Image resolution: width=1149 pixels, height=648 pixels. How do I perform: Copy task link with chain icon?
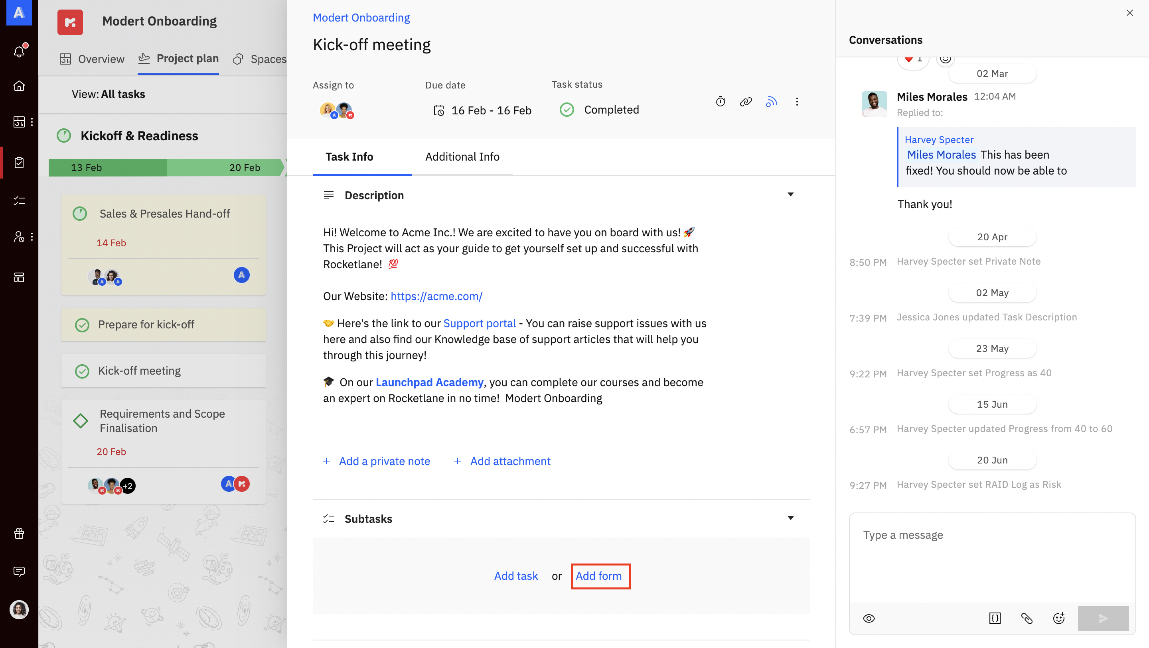click(x=746, y=102)
